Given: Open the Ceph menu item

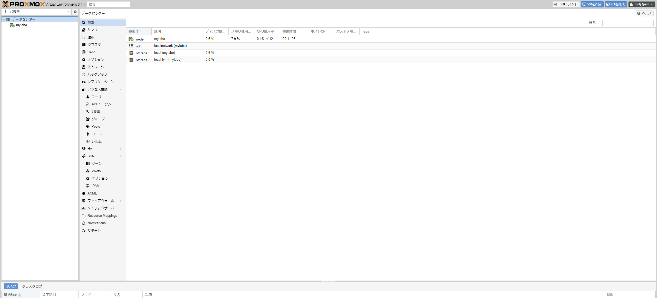Looking at the screenshot, I should click(91, 52).
